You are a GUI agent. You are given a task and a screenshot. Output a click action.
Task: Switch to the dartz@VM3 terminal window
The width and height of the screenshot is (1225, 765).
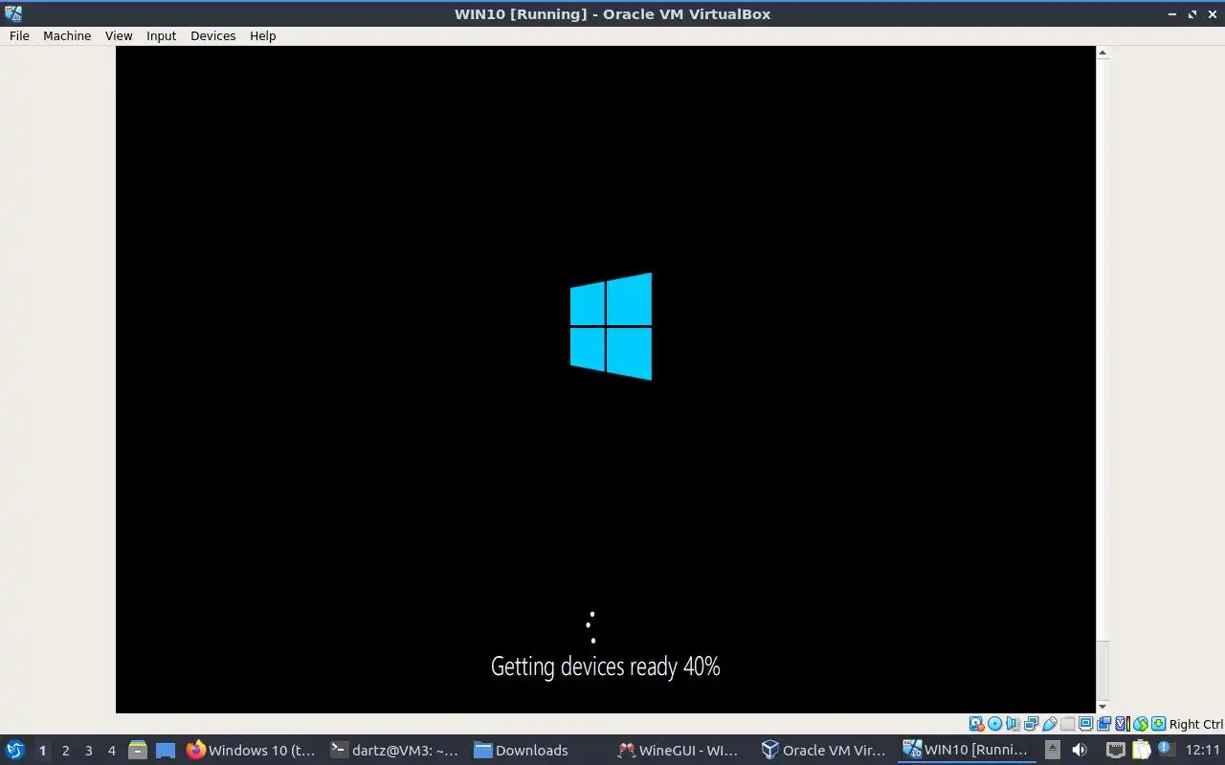[394, 751]
